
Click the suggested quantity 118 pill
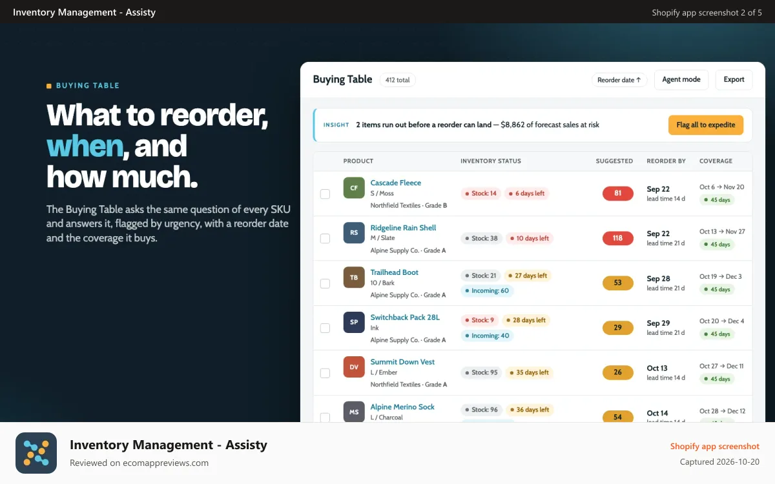618,238
